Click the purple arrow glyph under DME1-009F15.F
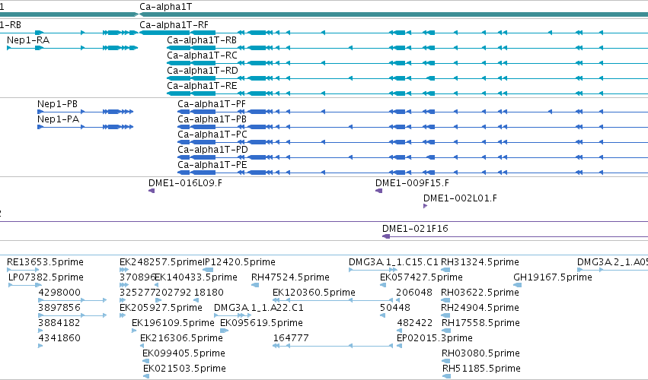 click(x=379, y=191)
